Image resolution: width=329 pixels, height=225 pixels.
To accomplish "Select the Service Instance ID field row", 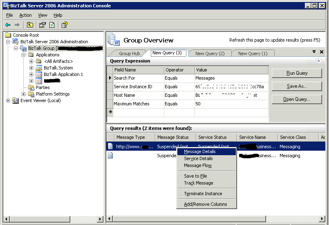I will pyautogui.click(x=188, y=87).
